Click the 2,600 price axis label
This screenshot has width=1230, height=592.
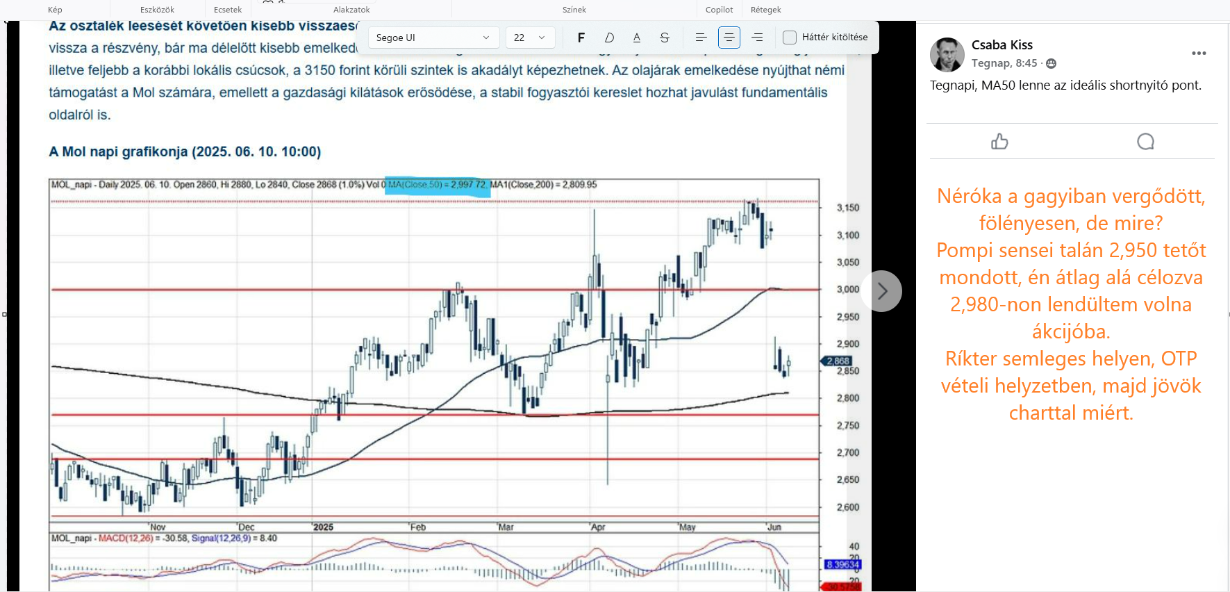point(847,507)
